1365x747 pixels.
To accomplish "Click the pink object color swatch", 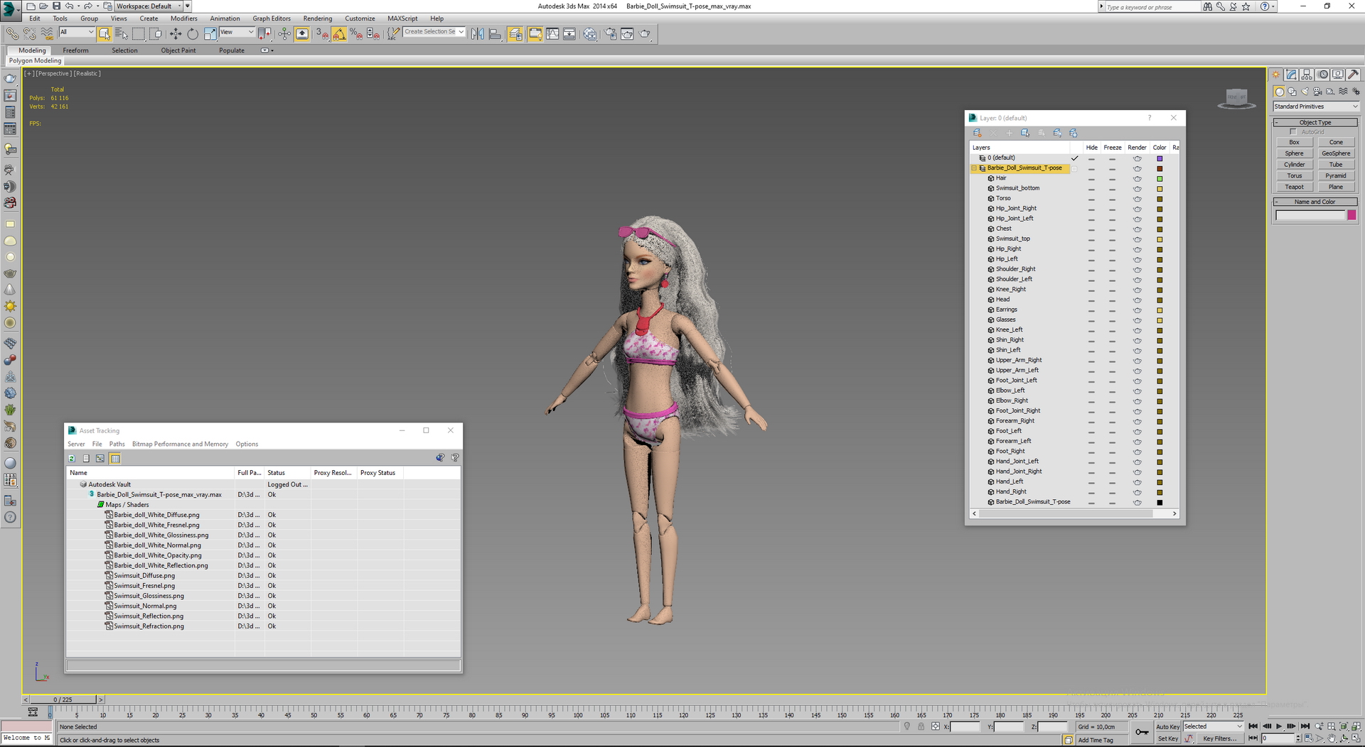I will 1351,216.
